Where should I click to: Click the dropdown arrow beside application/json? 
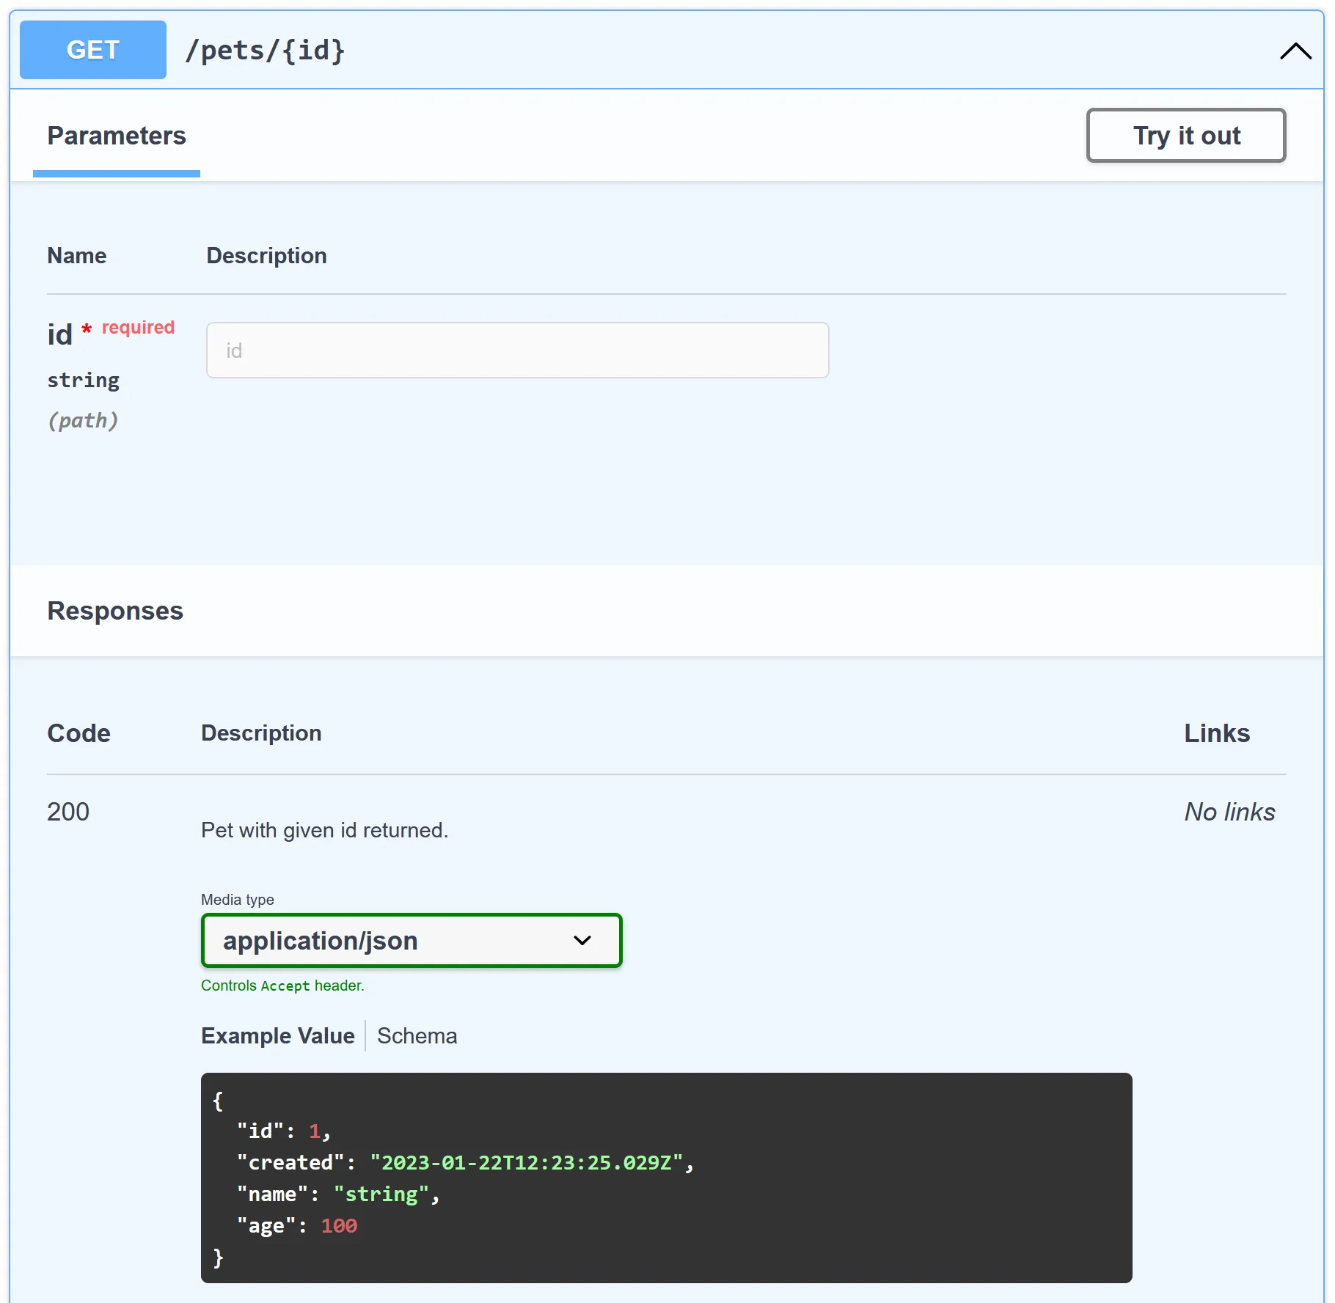(x=582, y=941)
